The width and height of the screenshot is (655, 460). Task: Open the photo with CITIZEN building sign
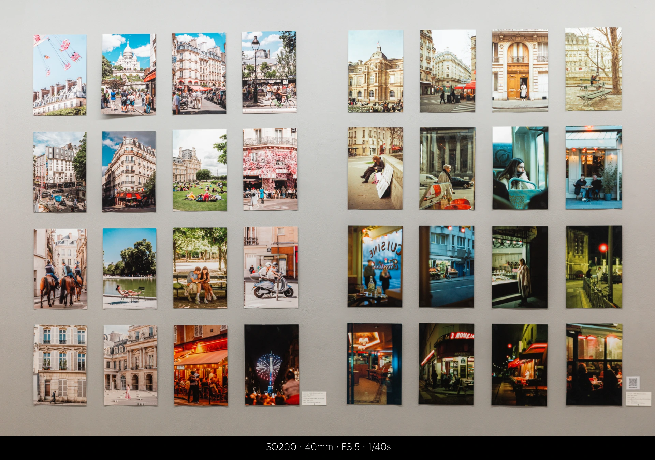coord(60,172)
